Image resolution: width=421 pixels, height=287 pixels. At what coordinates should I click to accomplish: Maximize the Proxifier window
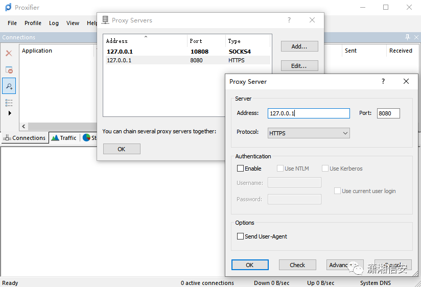click(x=386, y=7)
